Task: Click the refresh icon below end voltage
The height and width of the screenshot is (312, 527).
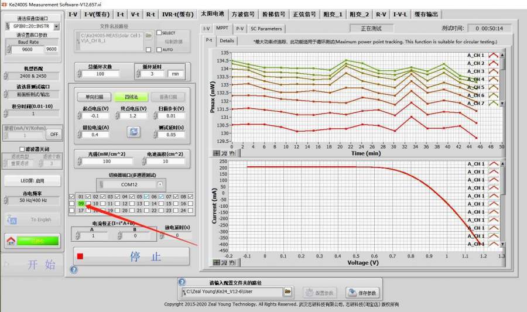Action: [134, 132]
